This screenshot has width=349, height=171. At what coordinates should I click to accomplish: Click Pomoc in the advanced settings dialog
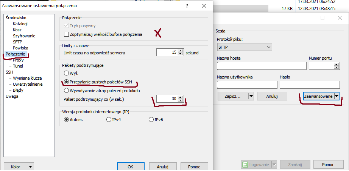click(x=194, y=166)
